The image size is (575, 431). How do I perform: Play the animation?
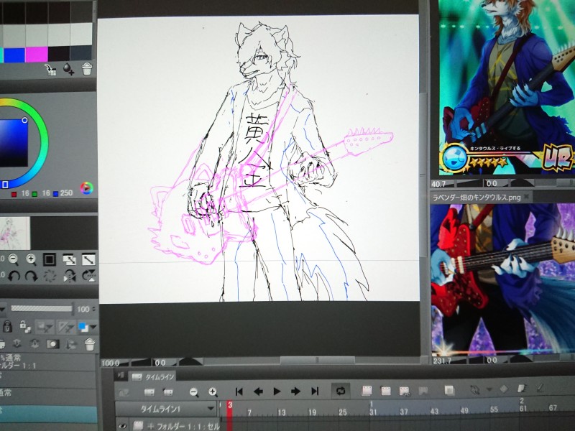(x=277, y=391)
